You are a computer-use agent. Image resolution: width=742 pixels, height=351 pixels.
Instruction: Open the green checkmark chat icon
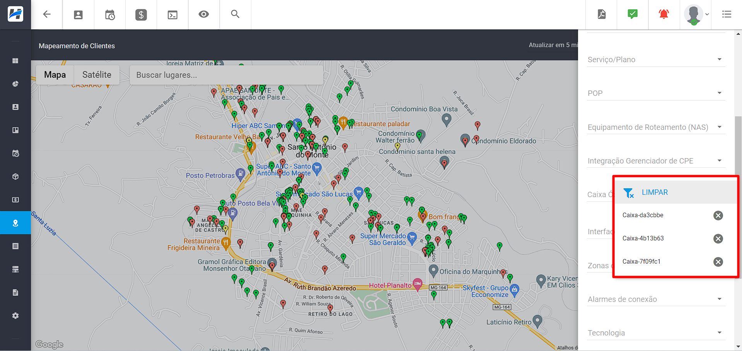coord(633,14)
